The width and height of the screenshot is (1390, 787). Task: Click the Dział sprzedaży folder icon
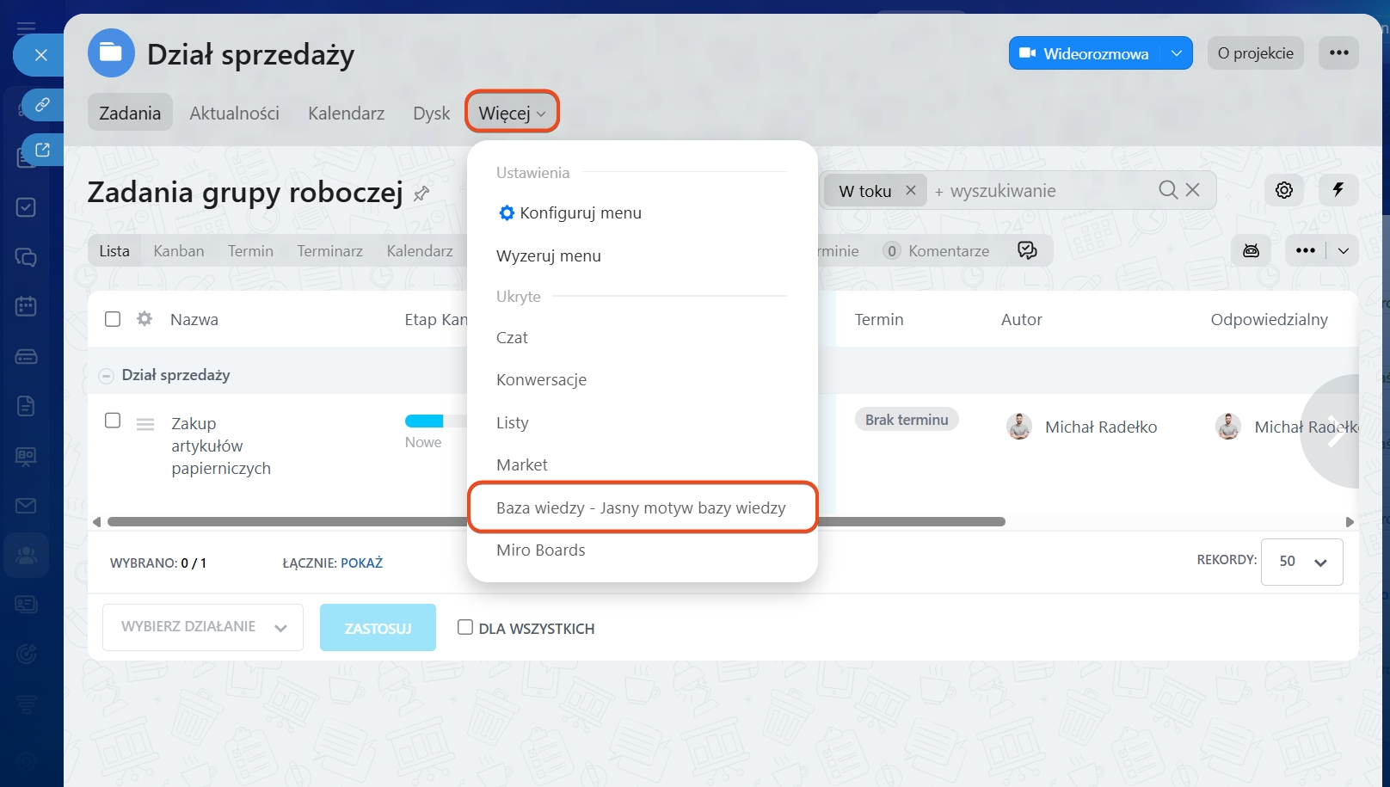click(x=111, y=53)
